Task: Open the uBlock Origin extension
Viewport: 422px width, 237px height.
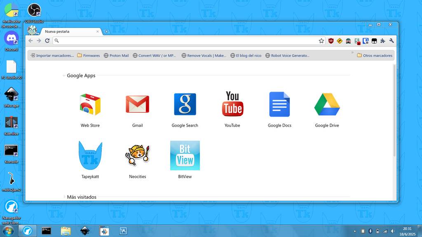Action: coord(331,41)
